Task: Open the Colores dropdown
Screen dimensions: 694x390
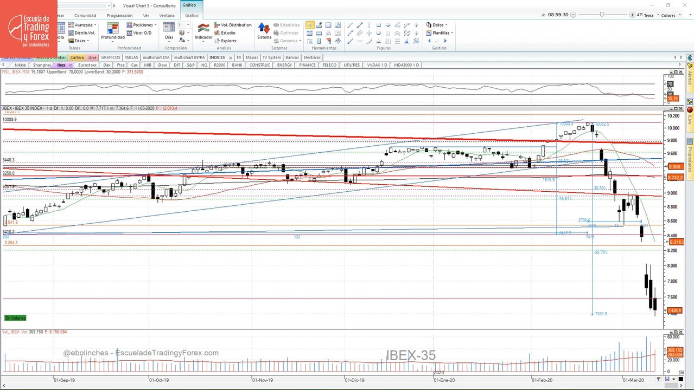Action: 671,15
